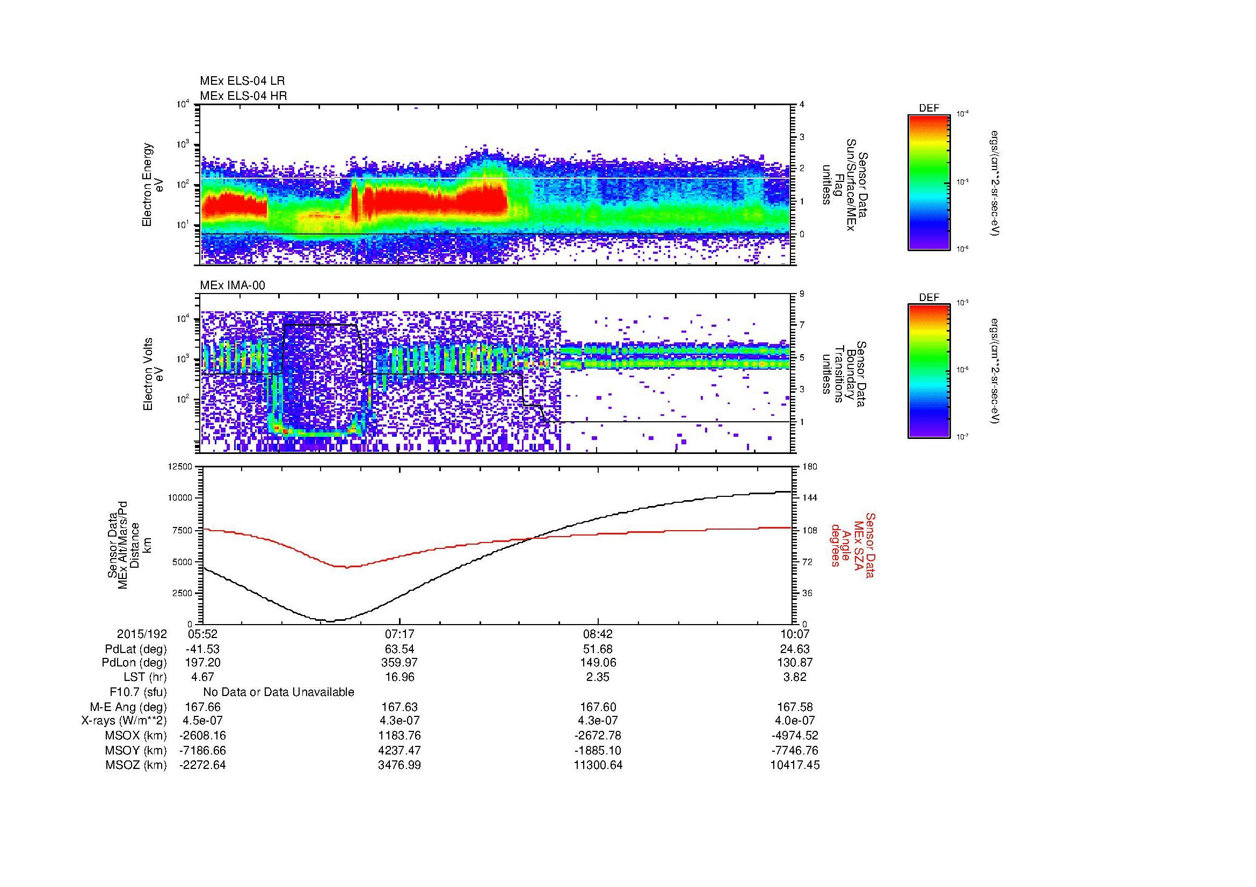The height and width of the screenshot is (887, 1256).
Task: Click the MSOZ value '10417.45'
Action: click(794, 765)
